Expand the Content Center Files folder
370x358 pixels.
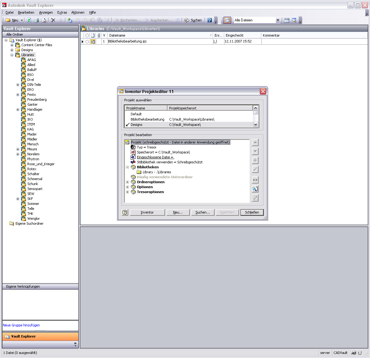12,45
